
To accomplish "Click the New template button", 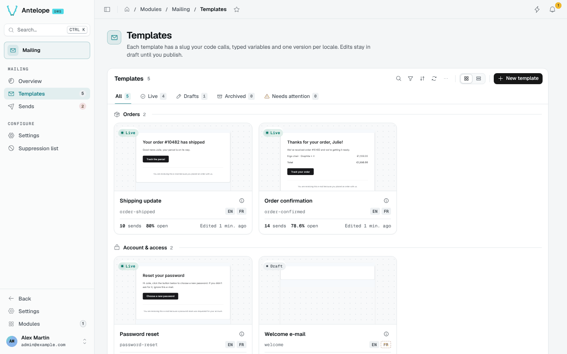I will (x=518, y=79).
